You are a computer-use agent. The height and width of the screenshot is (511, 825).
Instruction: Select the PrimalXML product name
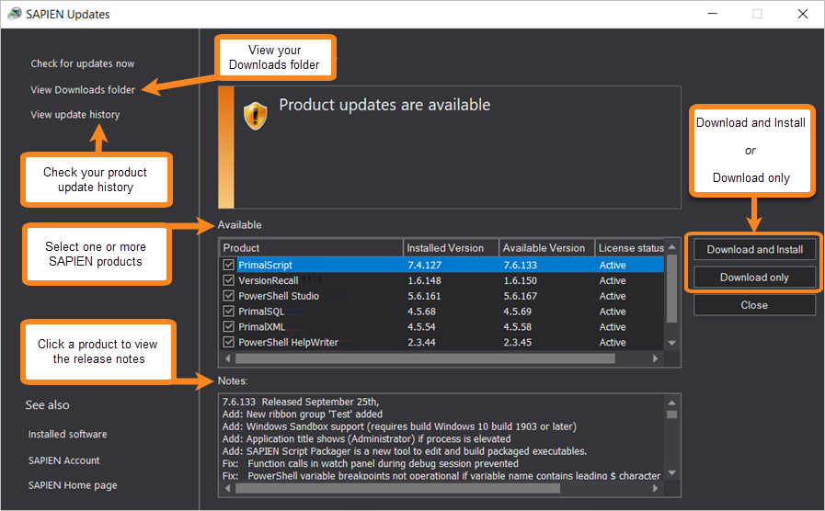tap(261, 326)
